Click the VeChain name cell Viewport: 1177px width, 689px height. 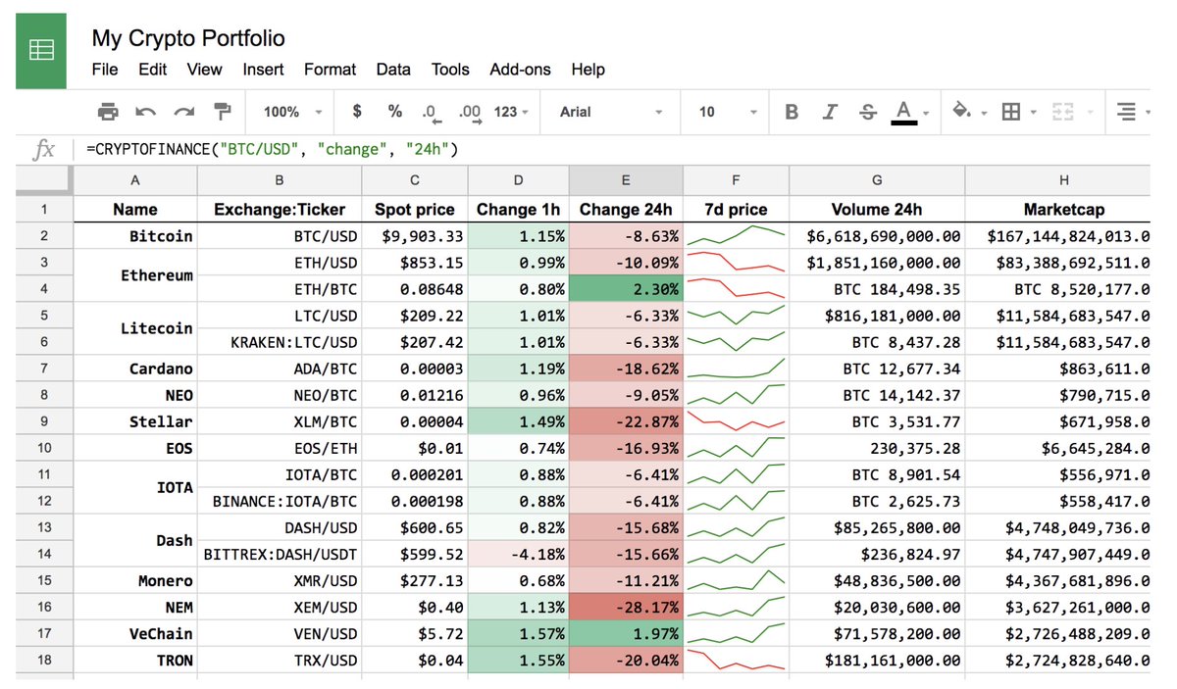point(134,633)
